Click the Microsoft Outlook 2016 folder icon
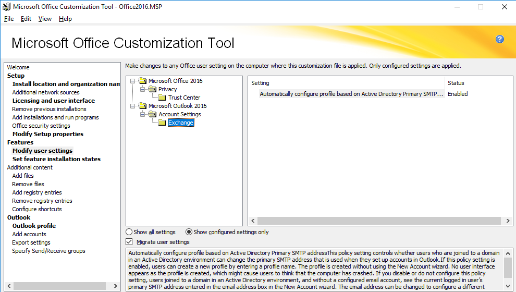This screenshot has width=516, height=292. pyautogui.click(x=142, y=106)
